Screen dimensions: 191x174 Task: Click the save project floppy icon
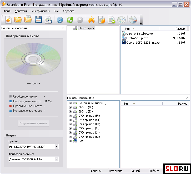[x=38, y=19]
